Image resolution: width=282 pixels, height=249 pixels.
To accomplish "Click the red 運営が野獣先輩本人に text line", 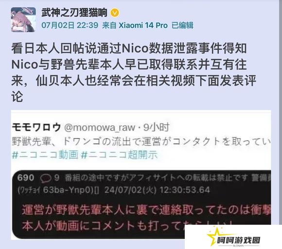I will [146, 210].
